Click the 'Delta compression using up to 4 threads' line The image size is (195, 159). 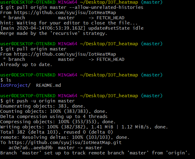point(54,116)
